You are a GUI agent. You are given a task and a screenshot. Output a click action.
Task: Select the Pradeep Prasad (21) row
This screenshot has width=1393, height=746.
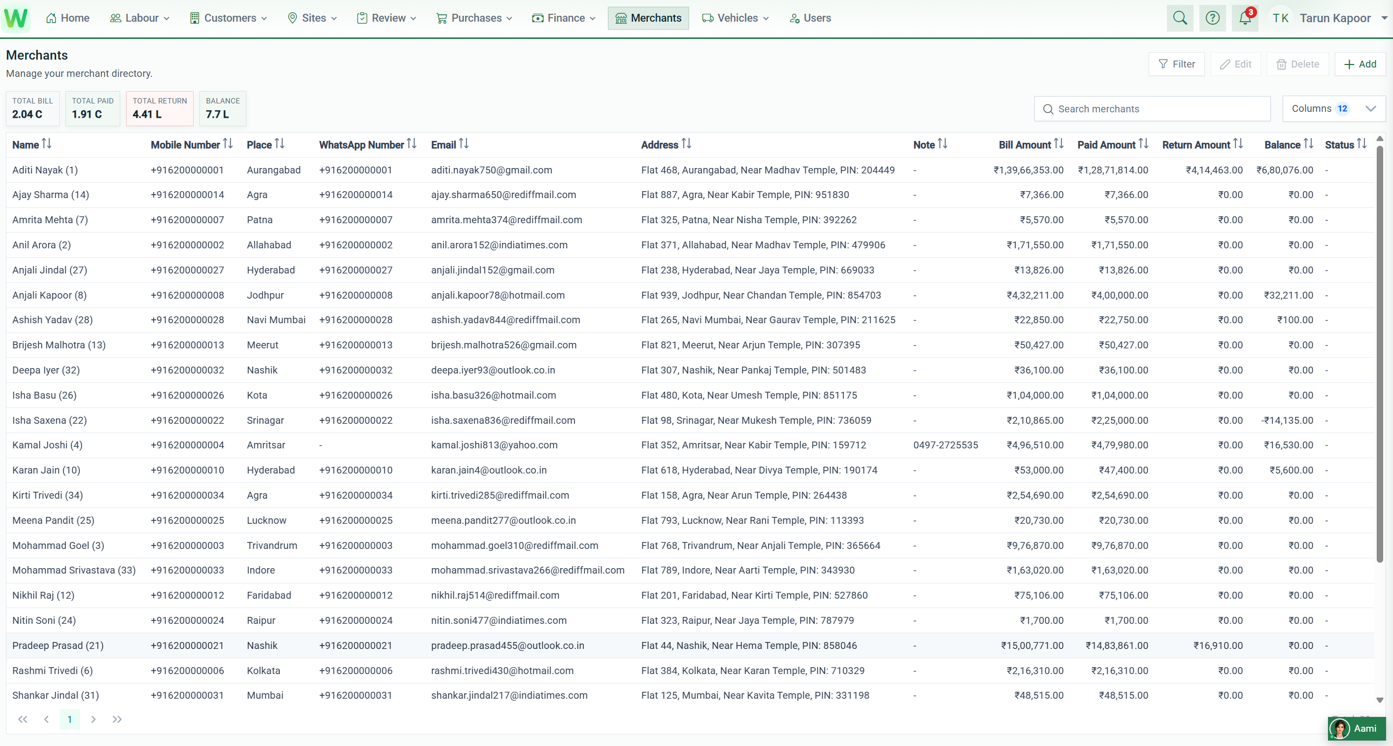pyautogui.click(x=690, y=645)
